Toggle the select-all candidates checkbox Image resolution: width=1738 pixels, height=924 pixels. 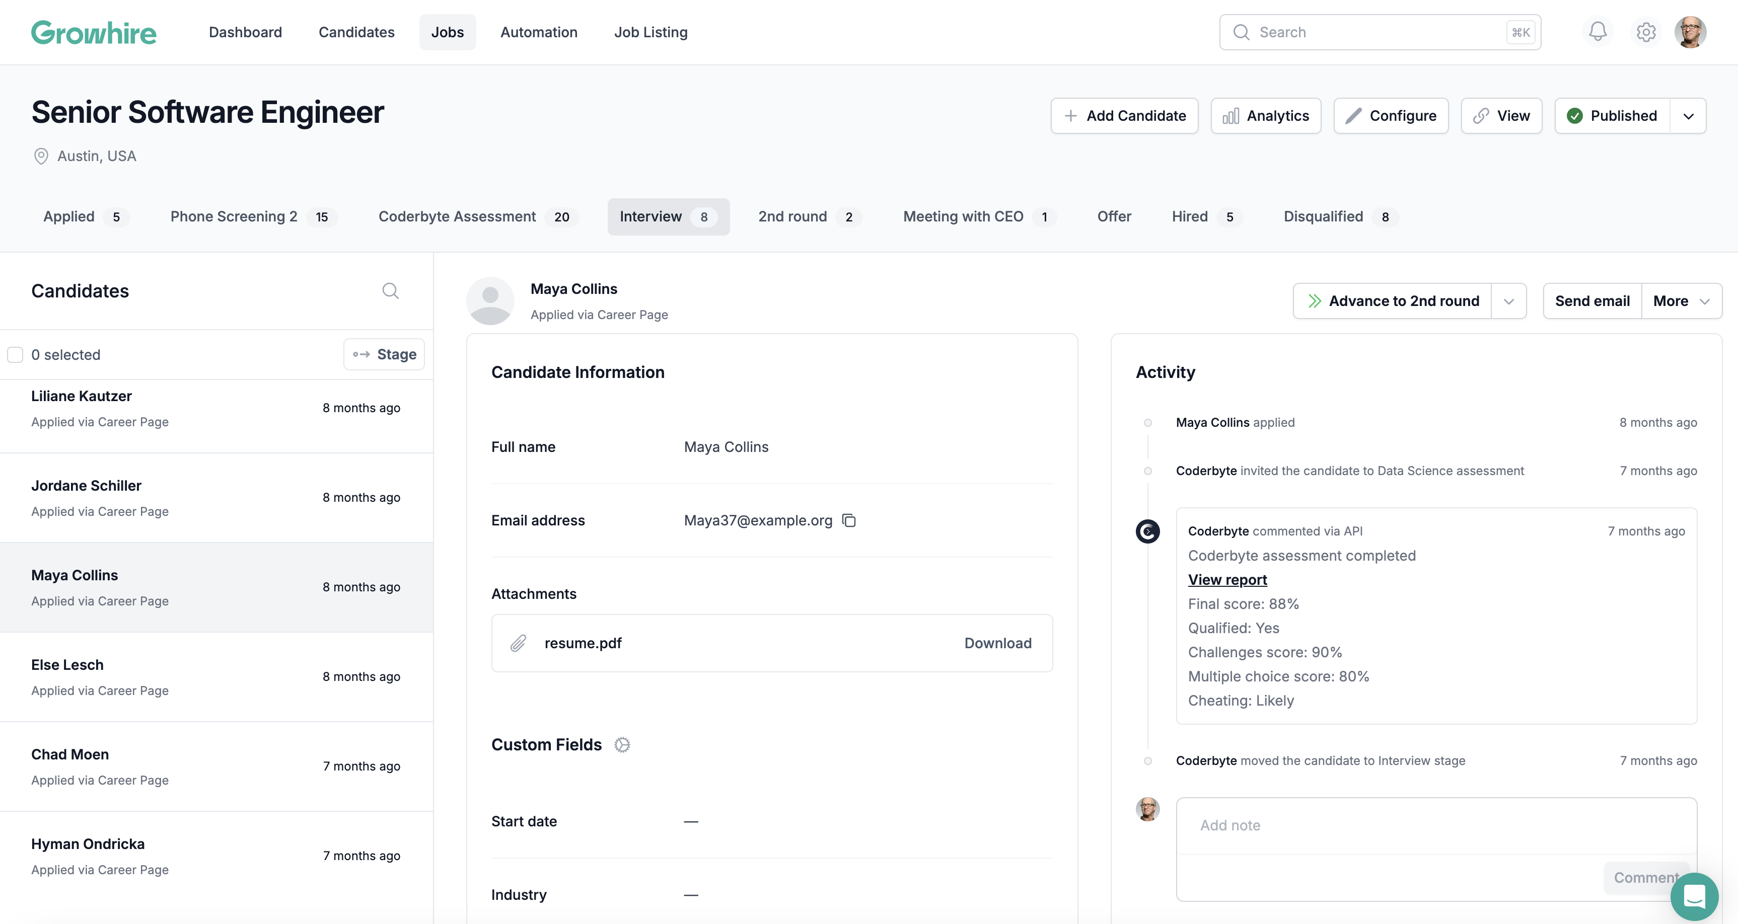(x=16, y=355)
